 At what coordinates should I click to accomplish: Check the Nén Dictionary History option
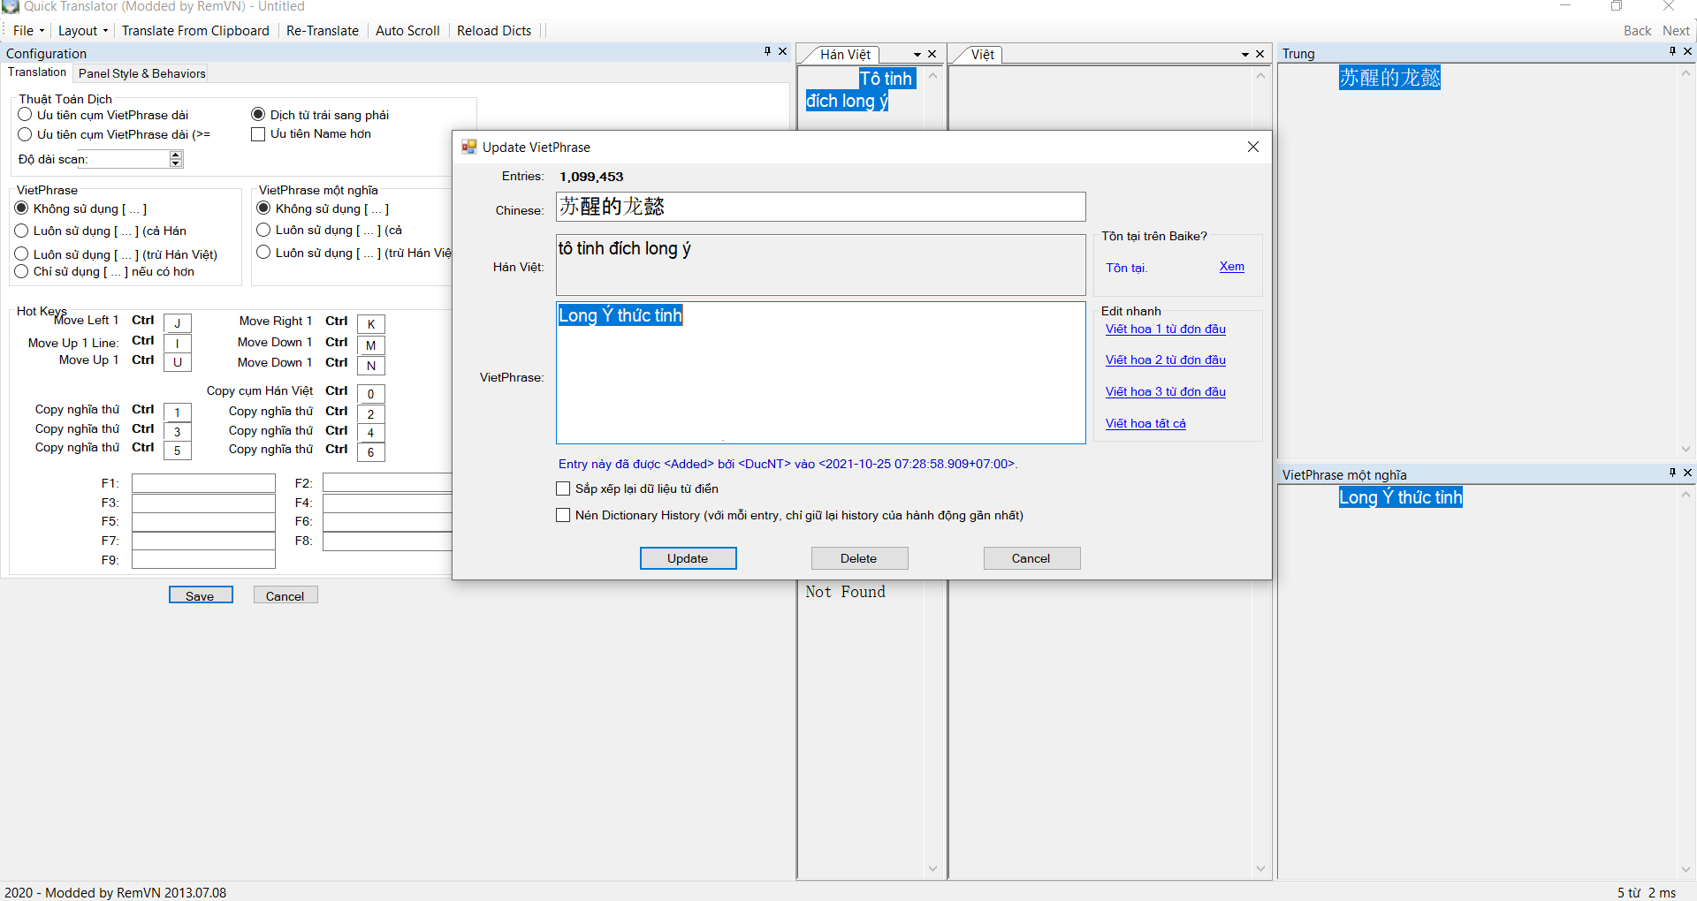pos(563,515)
